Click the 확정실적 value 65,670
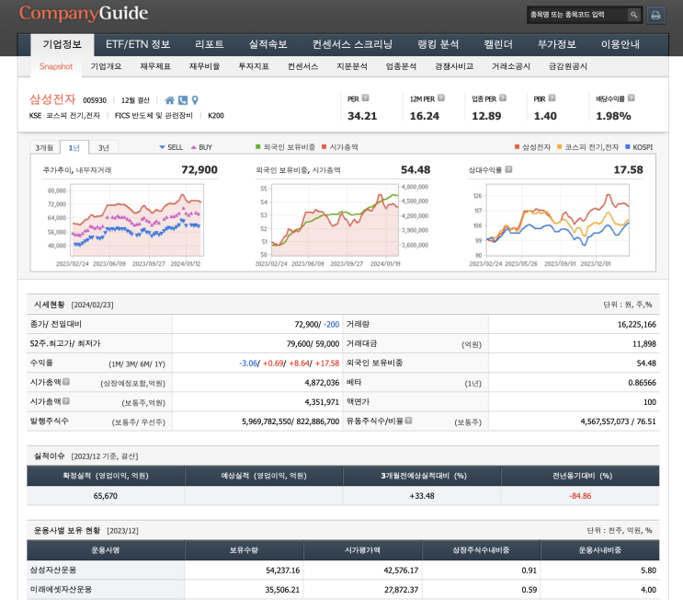683x600 pixels. [106, 496]
